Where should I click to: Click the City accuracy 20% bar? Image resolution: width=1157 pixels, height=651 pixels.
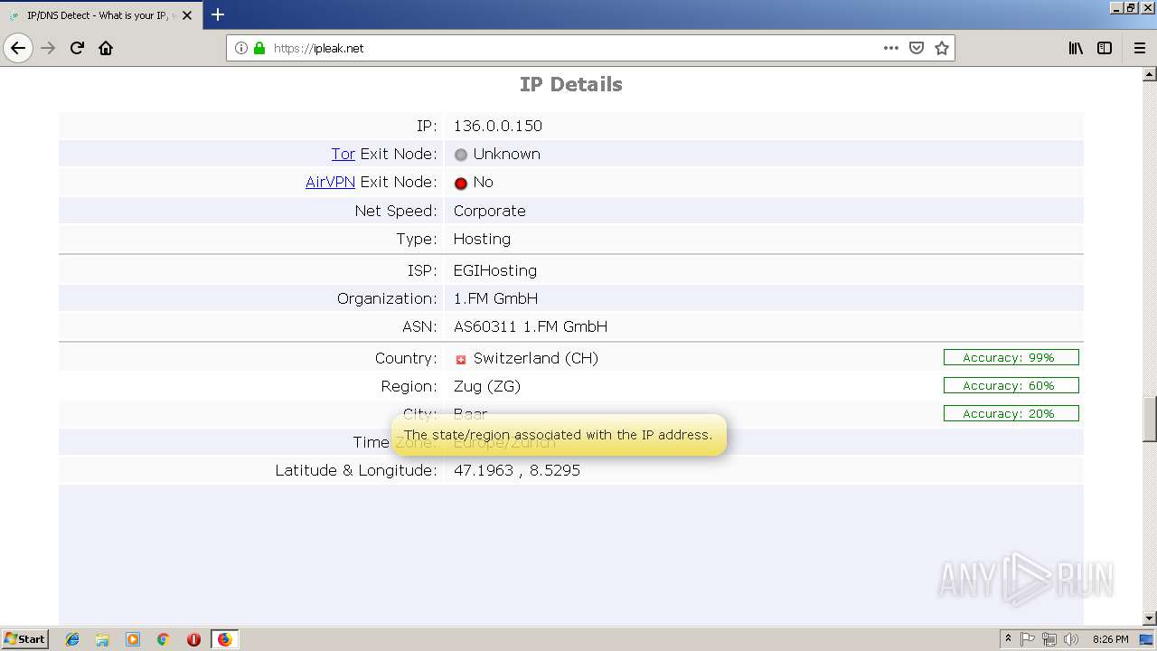(1011, 413)
